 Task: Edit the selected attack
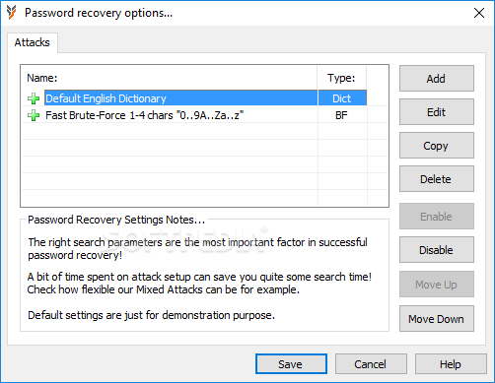click(x=437, y=112)
